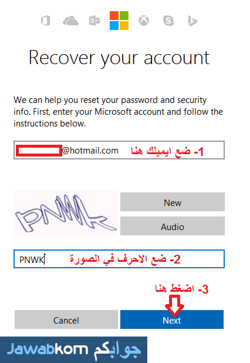Click the red arrow pointing at Next

pos(174,306)
